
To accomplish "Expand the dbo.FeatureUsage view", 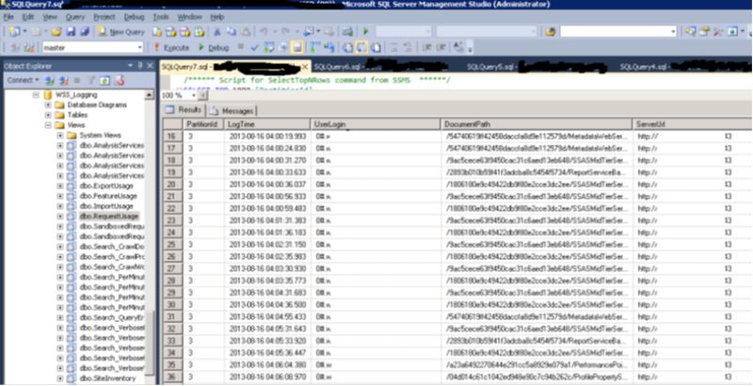I will tap(59, 196).
